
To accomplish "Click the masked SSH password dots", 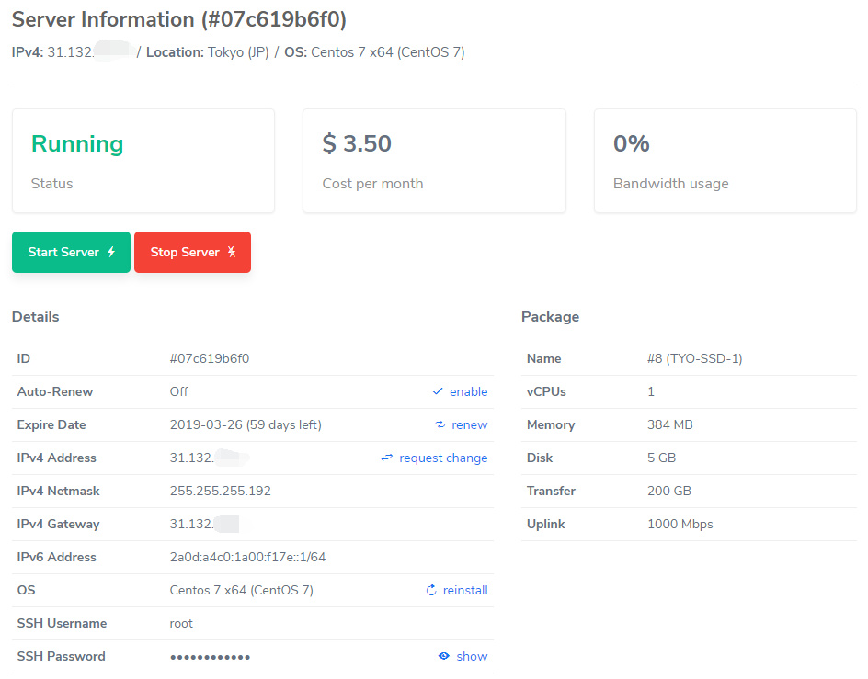I will pos(210,657).
